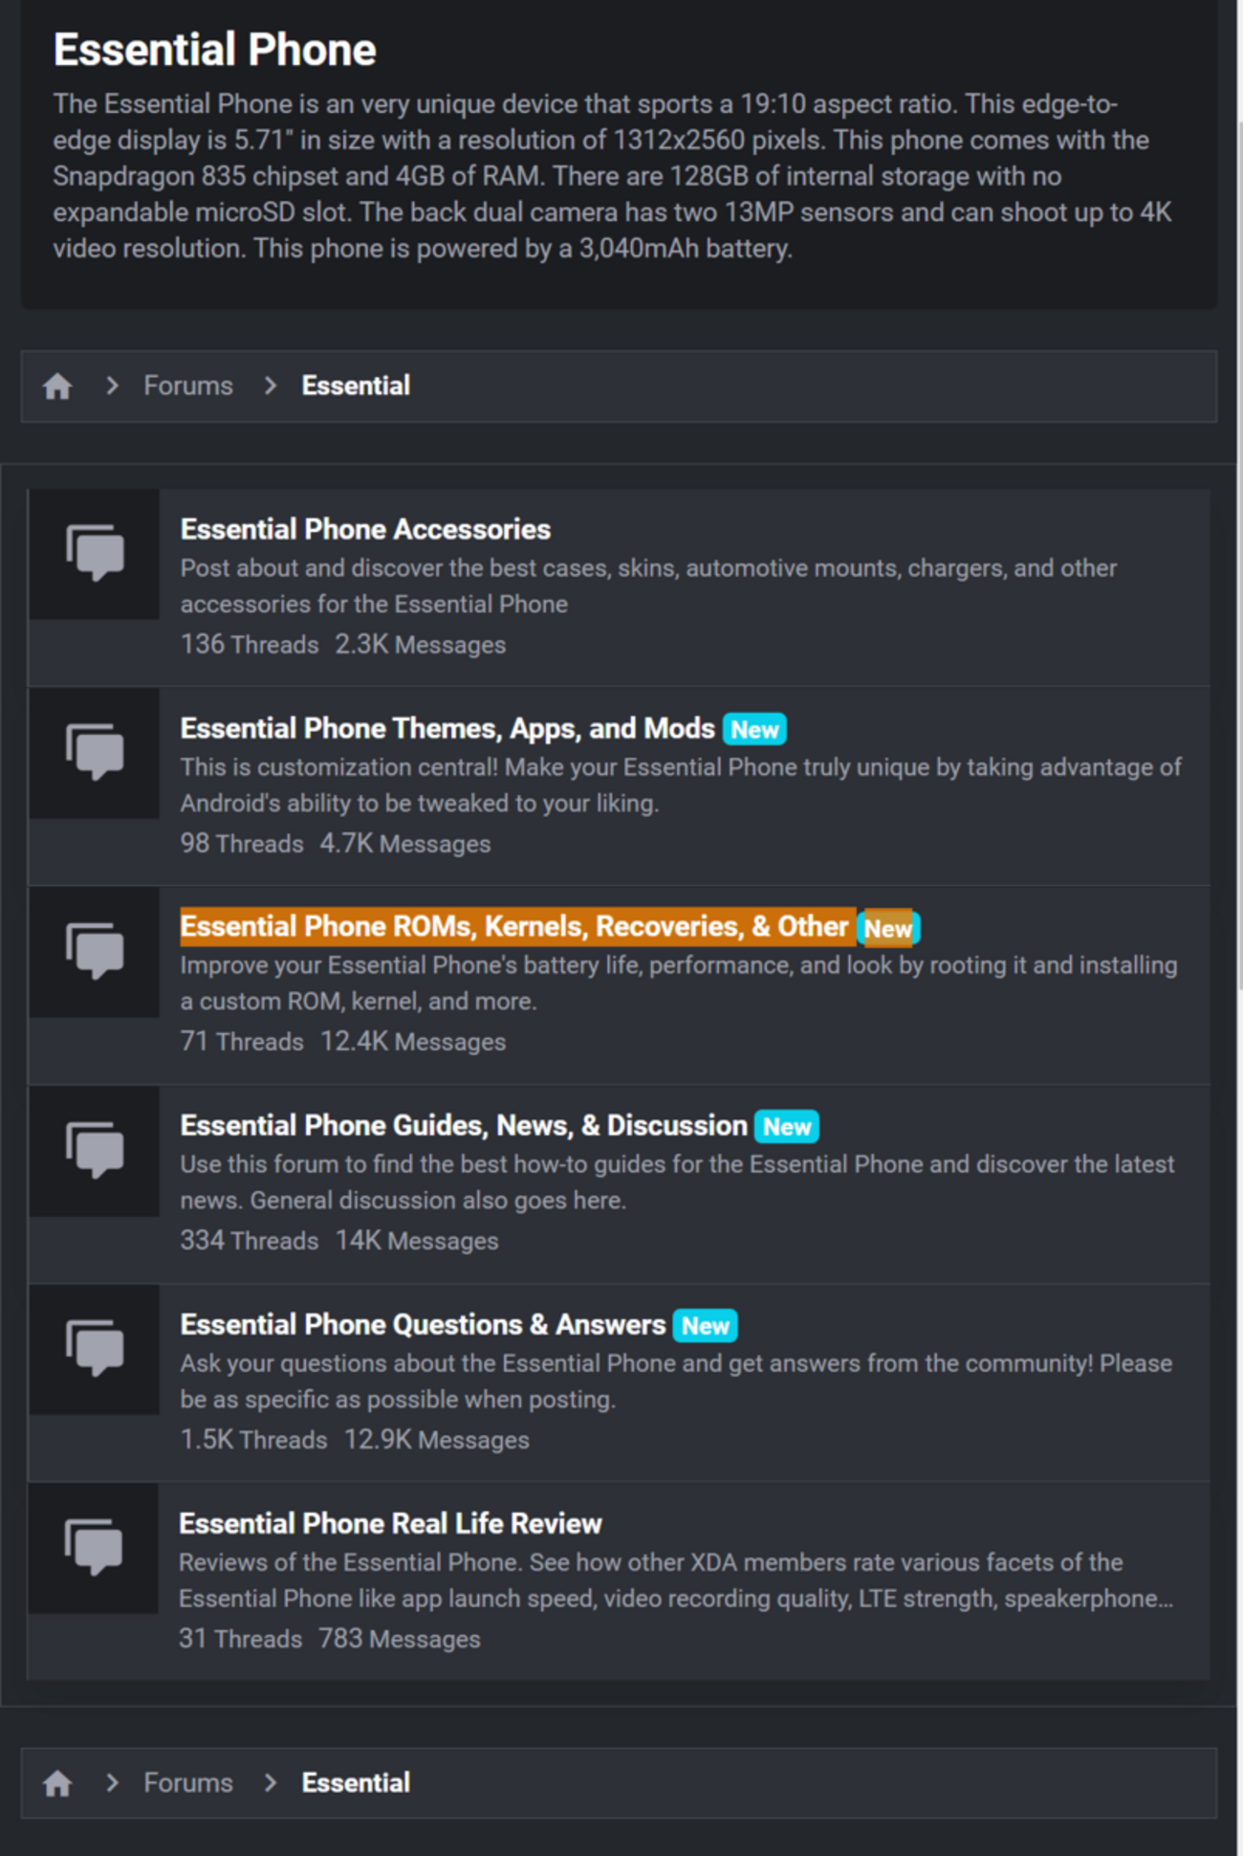The height and width of the screenshot is (1856, 1243).
Task: Click chat icon beside Themes, Apps, and Mods
Action: [x=95, y=752]
